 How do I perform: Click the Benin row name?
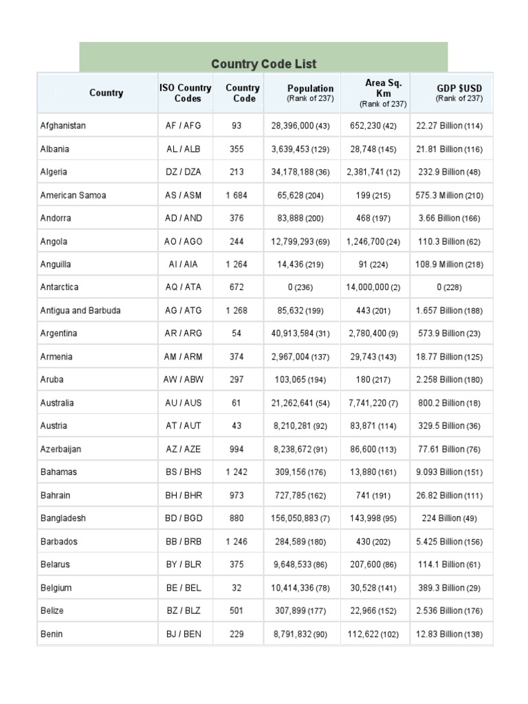52,634
